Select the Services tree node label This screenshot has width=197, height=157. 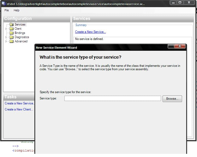tap(20, 24)
